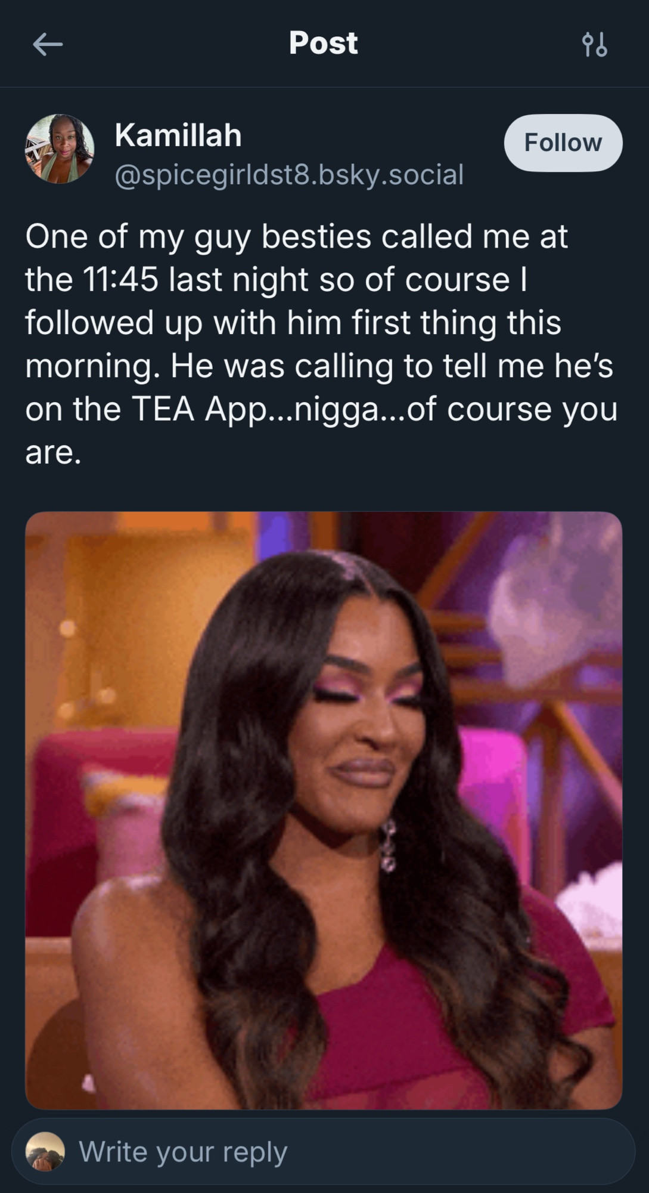Tap your own avatar beside reply box

tap(45, 1151)
